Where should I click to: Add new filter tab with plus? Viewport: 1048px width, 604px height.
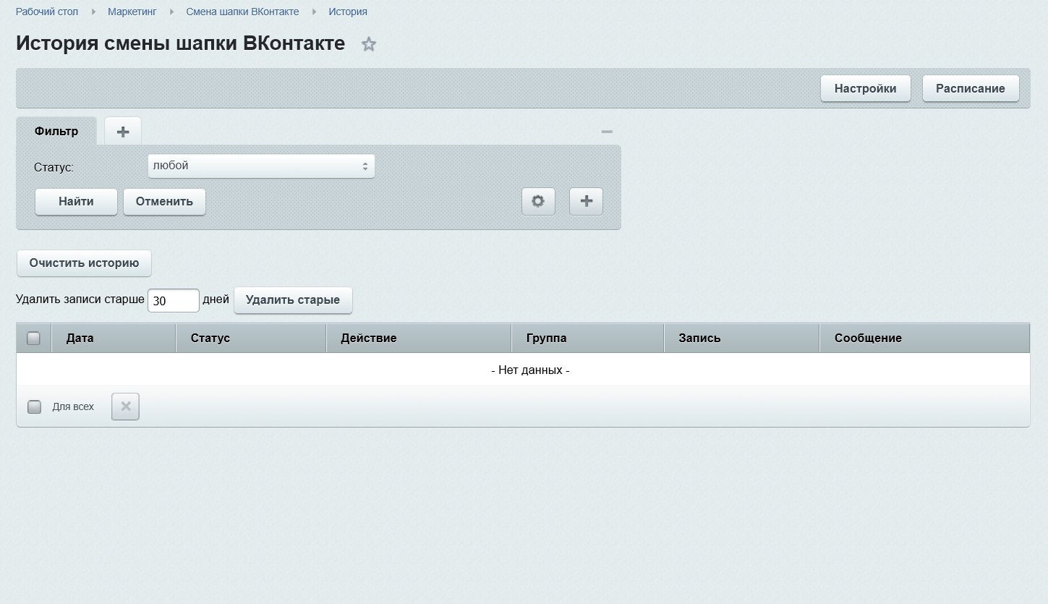click(x=123, y=132)
